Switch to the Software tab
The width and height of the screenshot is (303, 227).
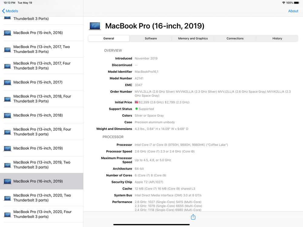pyautogui.click(x=151, y=38)
